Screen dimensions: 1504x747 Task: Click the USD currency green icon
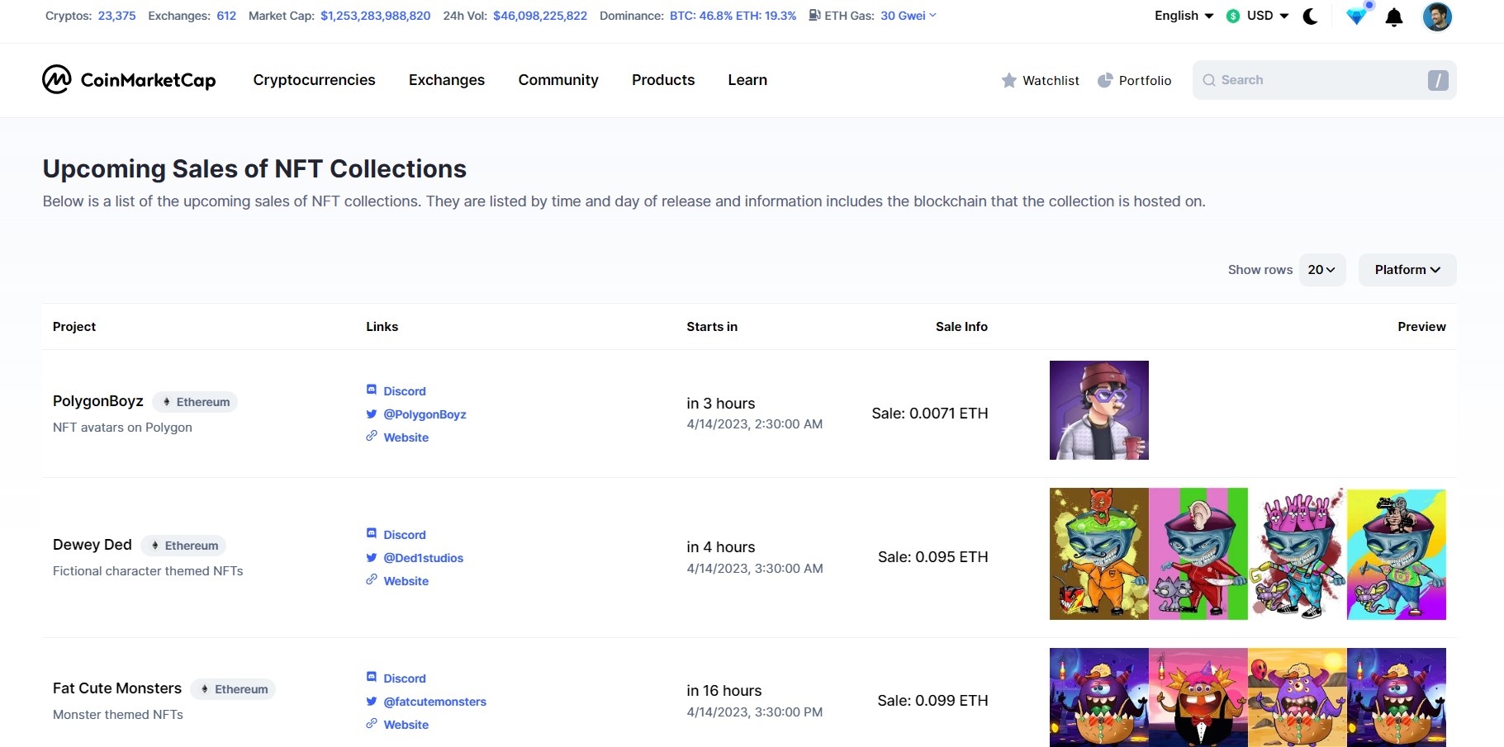tap(1233, 16)
